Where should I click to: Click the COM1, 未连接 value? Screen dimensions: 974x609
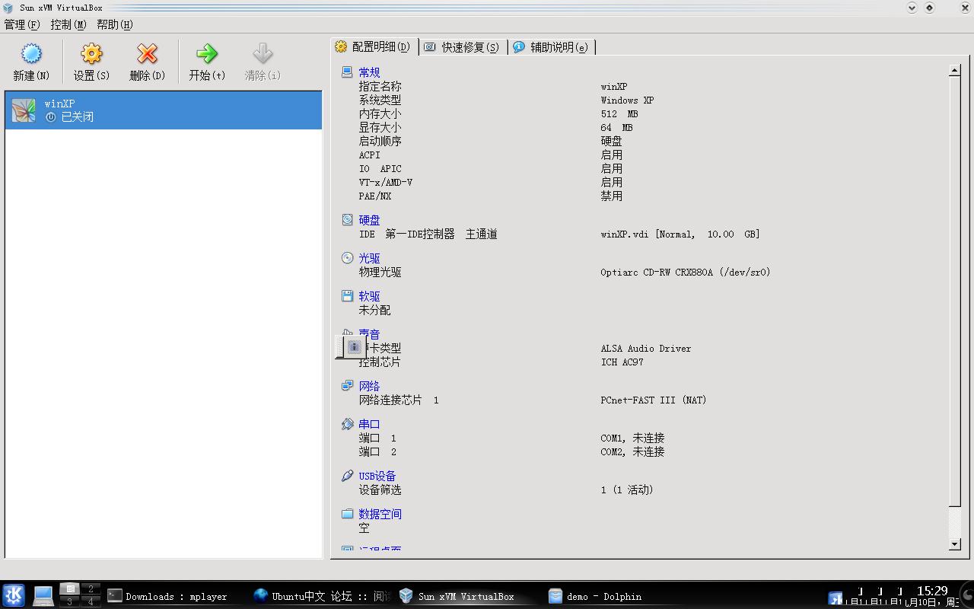point(632,438)
